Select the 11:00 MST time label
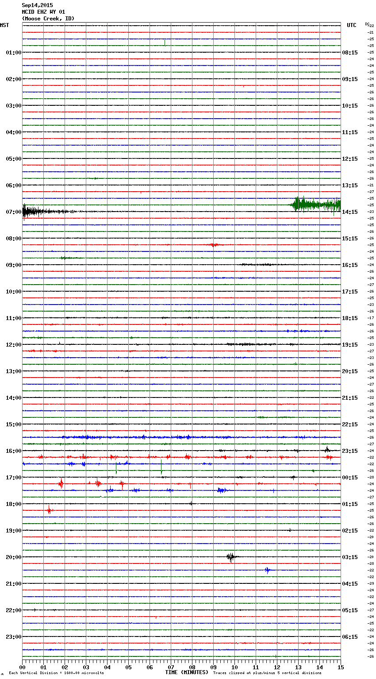Viewport: 376px width, 679px height. (13, 318)
